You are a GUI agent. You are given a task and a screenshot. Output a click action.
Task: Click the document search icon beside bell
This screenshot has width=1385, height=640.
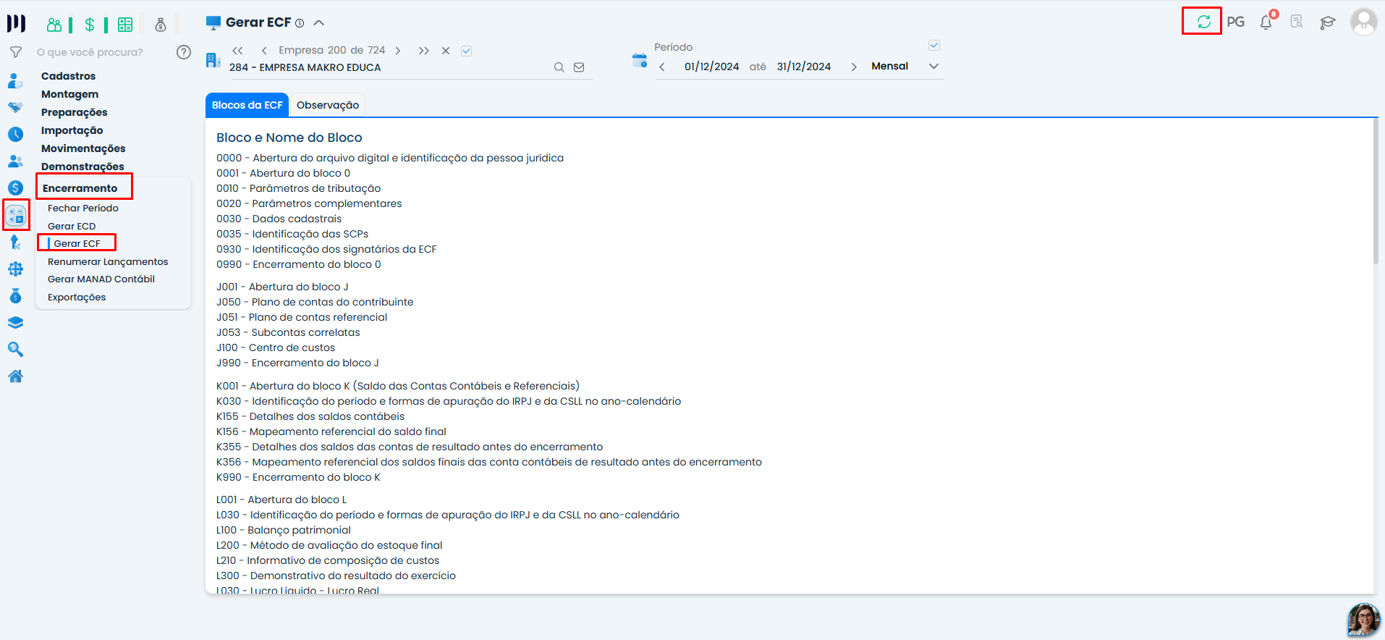(1297, 22)
